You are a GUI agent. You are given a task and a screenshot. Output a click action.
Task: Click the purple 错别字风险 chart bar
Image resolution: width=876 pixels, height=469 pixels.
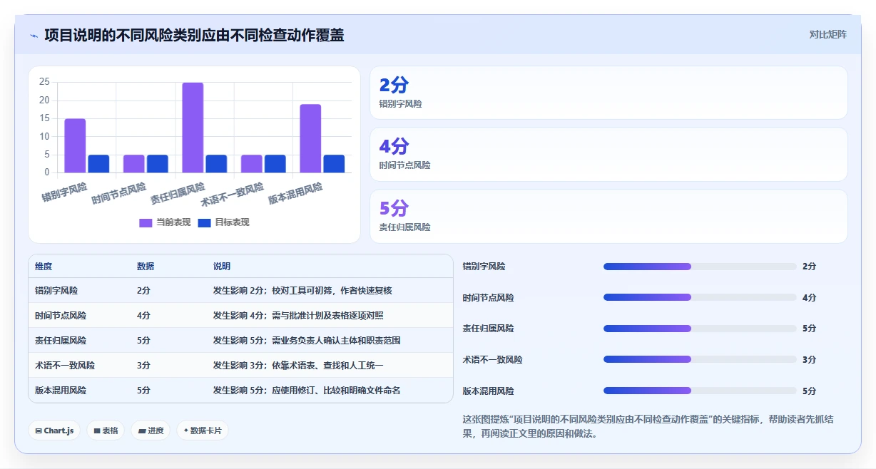click(x=75, y=145)
